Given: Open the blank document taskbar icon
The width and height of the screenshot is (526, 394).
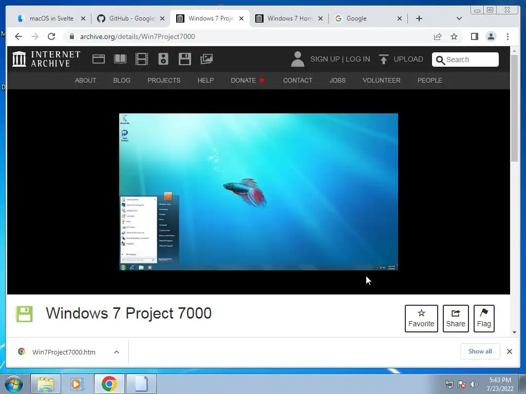Looking at the screenshot, I should pyautogui.click(x=141, y=384).
